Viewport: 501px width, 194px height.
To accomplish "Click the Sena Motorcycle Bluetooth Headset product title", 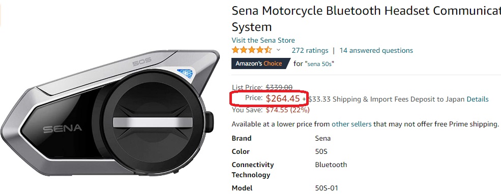I will pyautogui.click(x=366, y=19).
